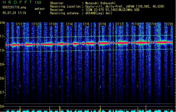Click the Receiving Location label

pyautogui.click(x=65, y=6)
